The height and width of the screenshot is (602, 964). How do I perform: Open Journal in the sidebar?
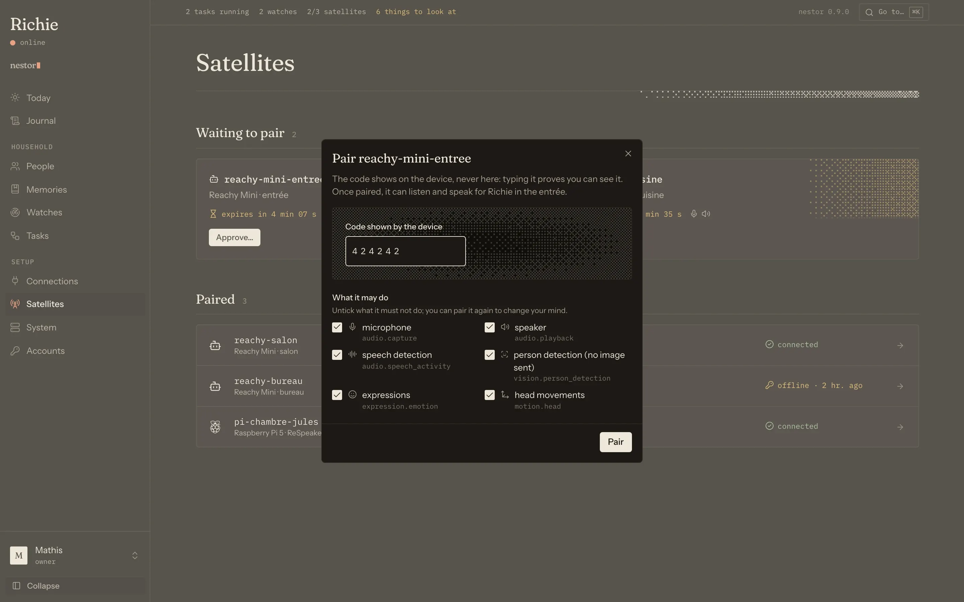pyautogui.click(x=75, y=121)
